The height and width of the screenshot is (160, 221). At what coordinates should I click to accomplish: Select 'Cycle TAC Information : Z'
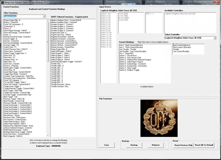tap(13, 24)
